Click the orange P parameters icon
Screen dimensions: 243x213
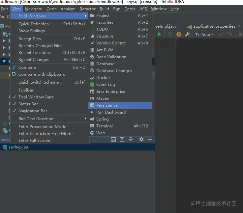[x=179, y=34]
